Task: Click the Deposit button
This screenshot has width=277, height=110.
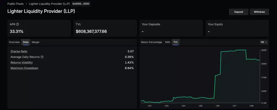Action: [238, 12]
